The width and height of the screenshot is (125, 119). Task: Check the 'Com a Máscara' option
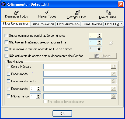[x=8, y=67]
